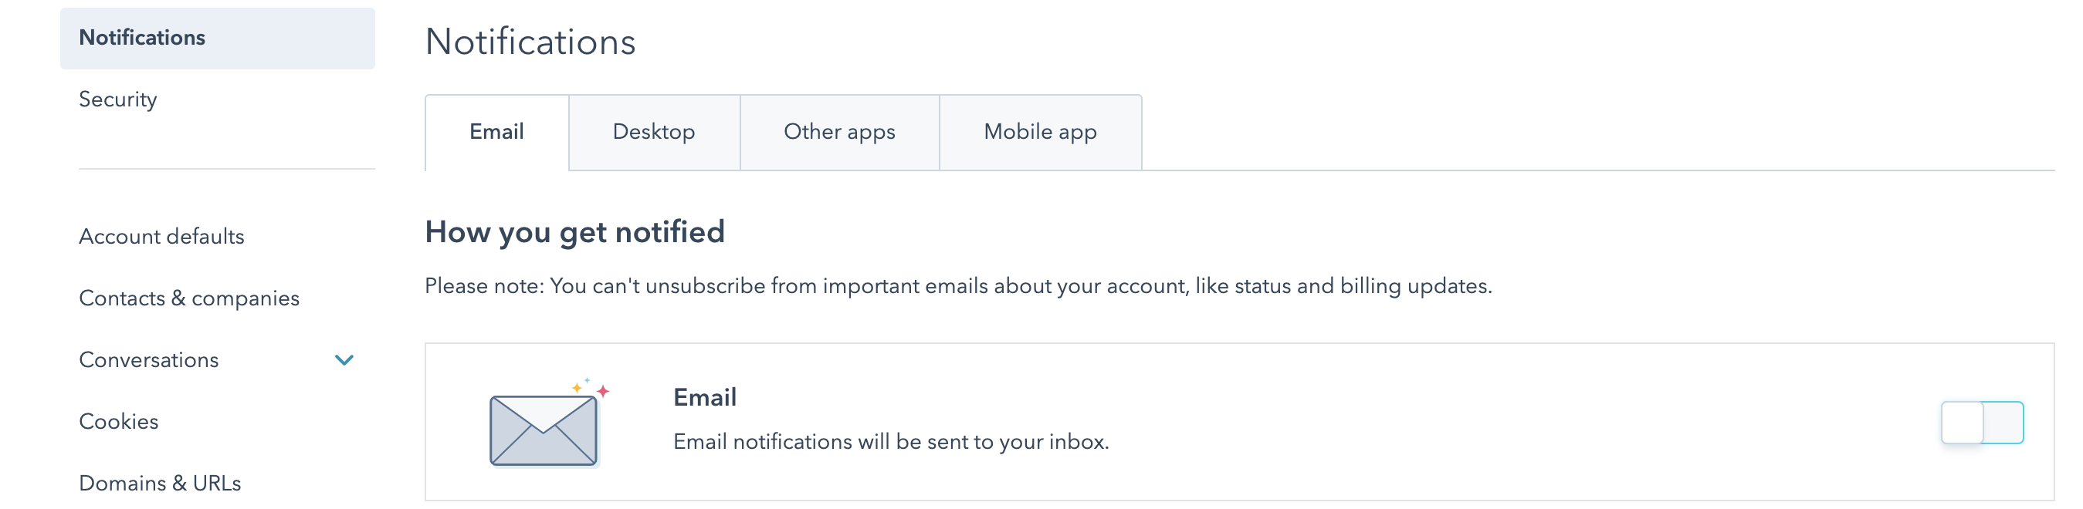Toggle the Email notifications switch
Image resolution: width=2083 pixels, height=509 pixels.
click(1981, 423)
